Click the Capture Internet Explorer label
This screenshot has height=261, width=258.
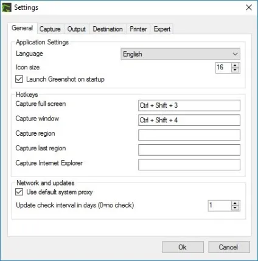[x=49, y=163]
